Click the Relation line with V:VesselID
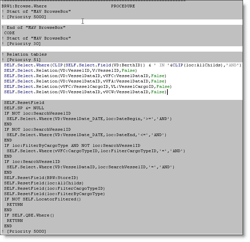The height and width of the screenshot is (242, 250). (71, 70)
